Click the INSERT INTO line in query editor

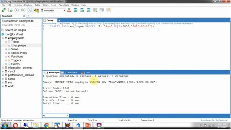pyautogui.click(x=102, y=26)
